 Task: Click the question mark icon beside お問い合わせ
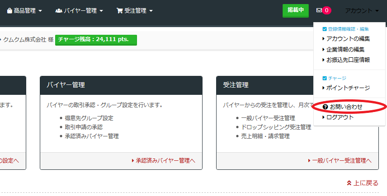click(x=325, y=107)
